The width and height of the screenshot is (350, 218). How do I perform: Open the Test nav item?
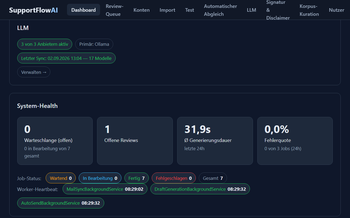[x=189, y=10]
